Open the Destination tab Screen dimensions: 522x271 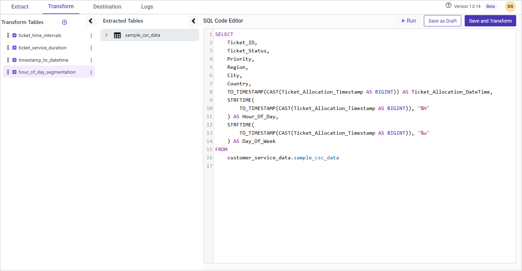tap(107, 7)
